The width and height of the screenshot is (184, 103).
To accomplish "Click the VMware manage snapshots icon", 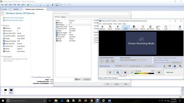I will tap(48, 5).
